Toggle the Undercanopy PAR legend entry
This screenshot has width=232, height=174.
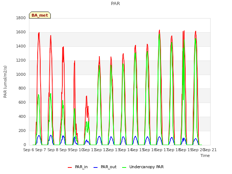[x=143, y=167]
